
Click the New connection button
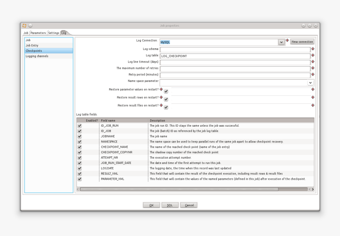point(302,42)
